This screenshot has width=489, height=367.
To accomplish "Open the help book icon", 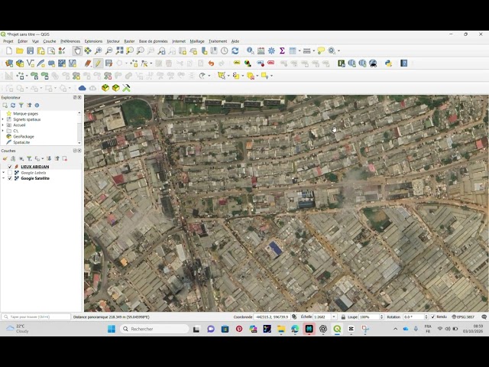I will click(404, 63).
